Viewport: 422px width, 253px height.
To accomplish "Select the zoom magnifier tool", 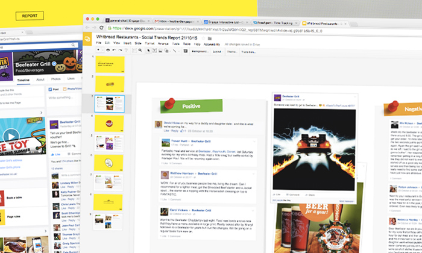I will pyautogui.click(x=140, y=50).
